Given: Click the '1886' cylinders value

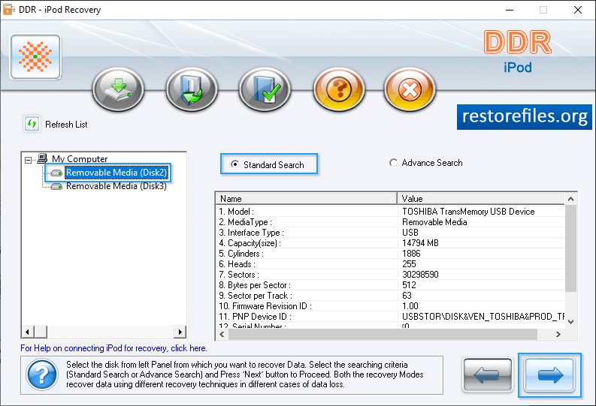Looking at the screenshot, I should [411, 254].
